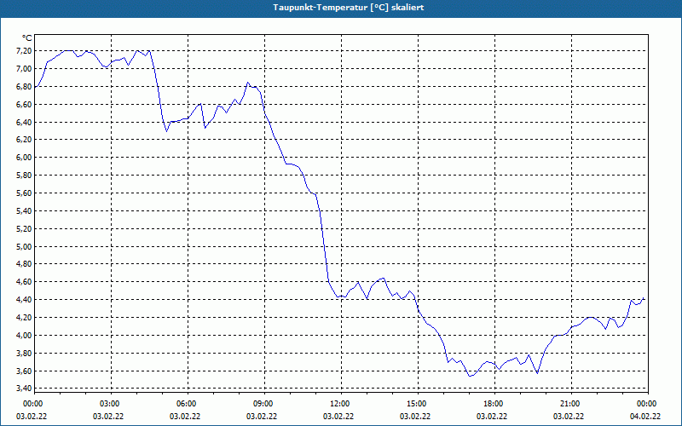
Task: Pick the '3,40' y-axis label
Action: [25, 388]
